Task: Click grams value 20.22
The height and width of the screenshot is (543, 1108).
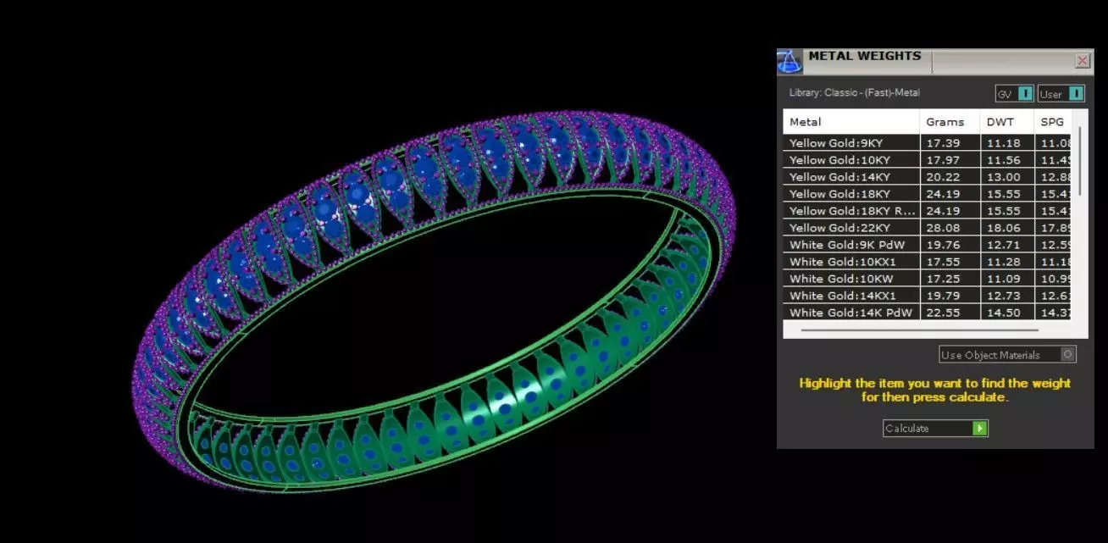Action: [941, 177]
